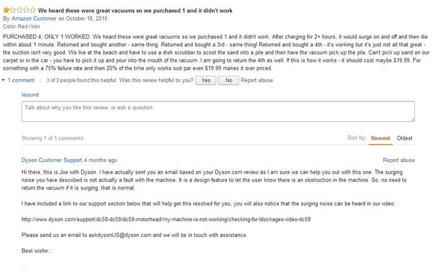Click the Color: Red/Iron label
The width and height of the screenshot is (443, 277).
pyautogui.click(x=21, y=27)
